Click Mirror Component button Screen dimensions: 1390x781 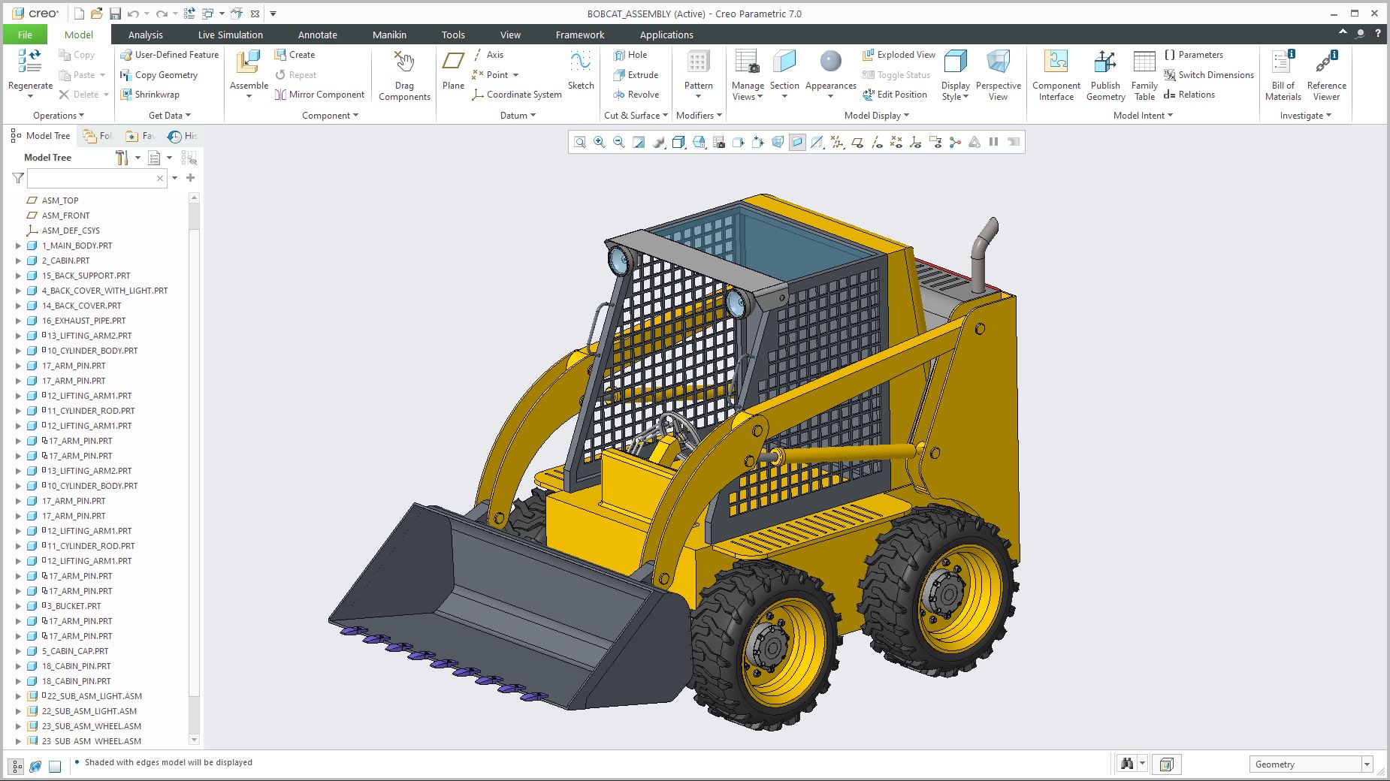click(319, 95)
